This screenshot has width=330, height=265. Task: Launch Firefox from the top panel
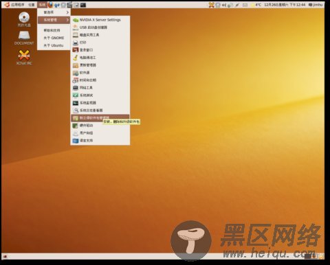tap(51, 5)
